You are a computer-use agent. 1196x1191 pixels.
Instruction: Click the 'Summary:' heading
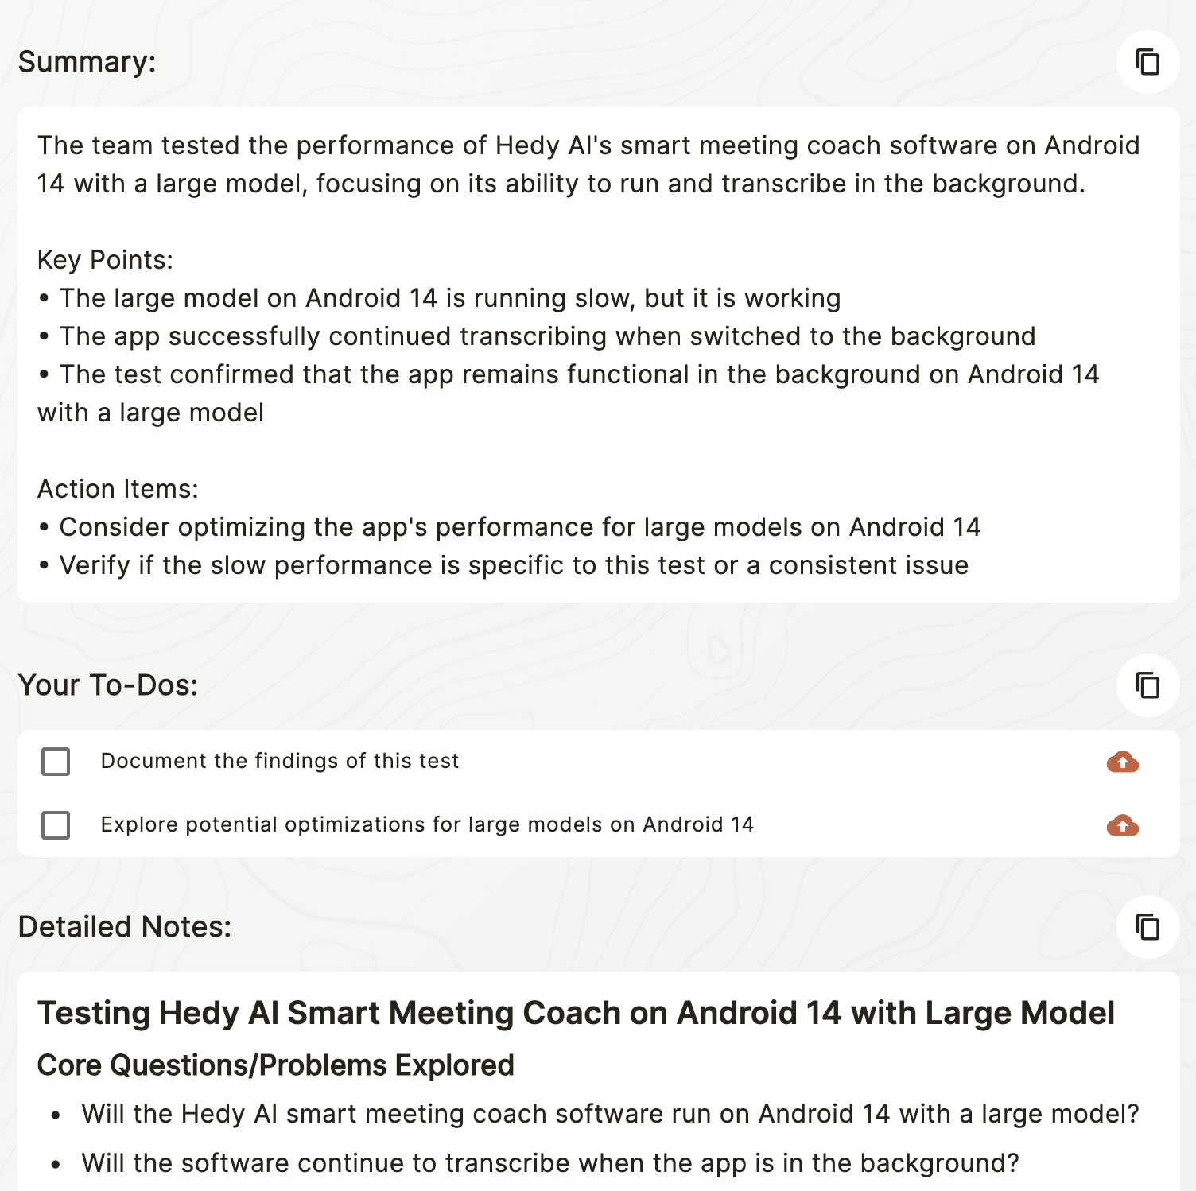pyautogui.click(x=87, y=62)
